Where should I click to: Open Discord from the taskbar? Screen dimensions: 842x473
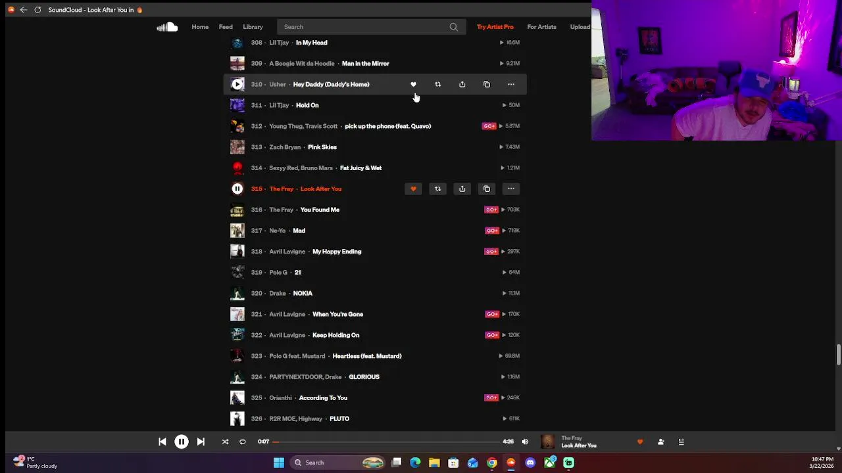pos(530,462)
